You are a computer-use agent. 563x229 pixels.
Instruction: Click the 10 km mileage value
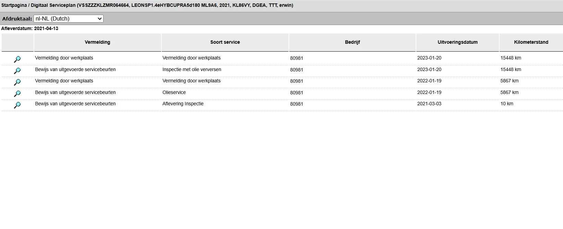[x=507, y=104]
